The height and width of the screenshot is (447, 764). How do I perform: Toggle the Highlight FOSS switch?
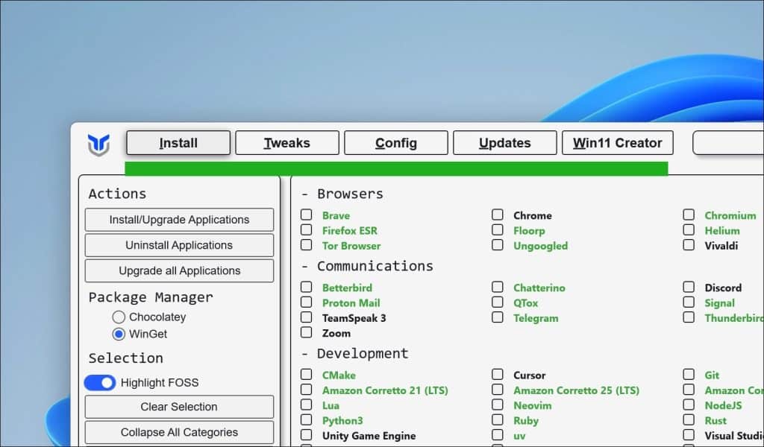click(100, 383)
